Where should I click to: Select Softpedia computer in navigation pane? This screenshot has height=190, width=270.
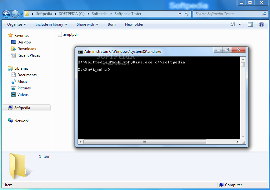tap(26, 108)
